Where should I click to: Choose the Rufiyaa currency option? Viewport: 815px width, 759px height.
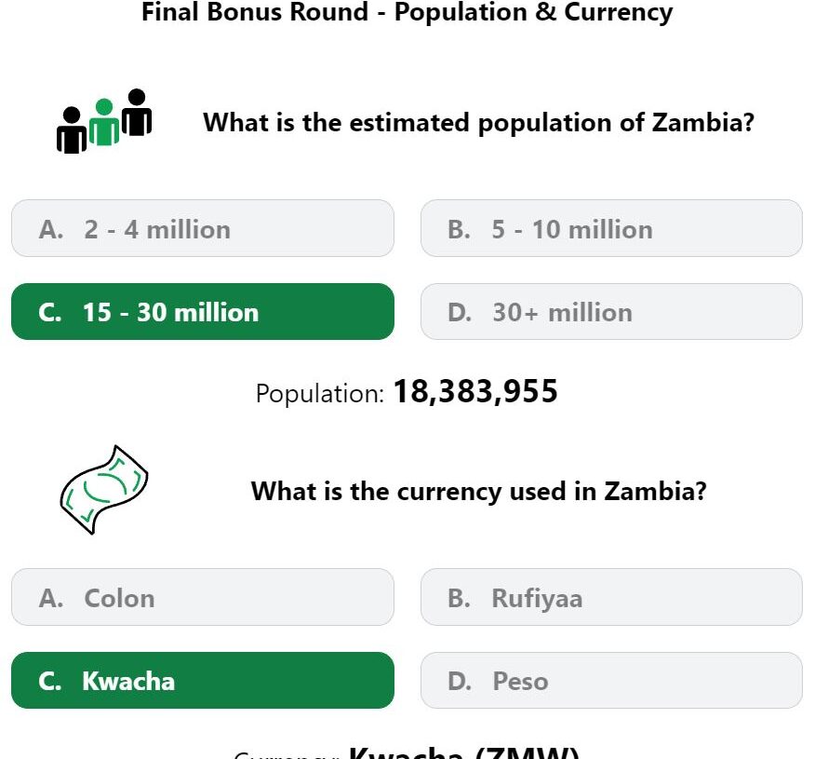click(x=611, y=597)
